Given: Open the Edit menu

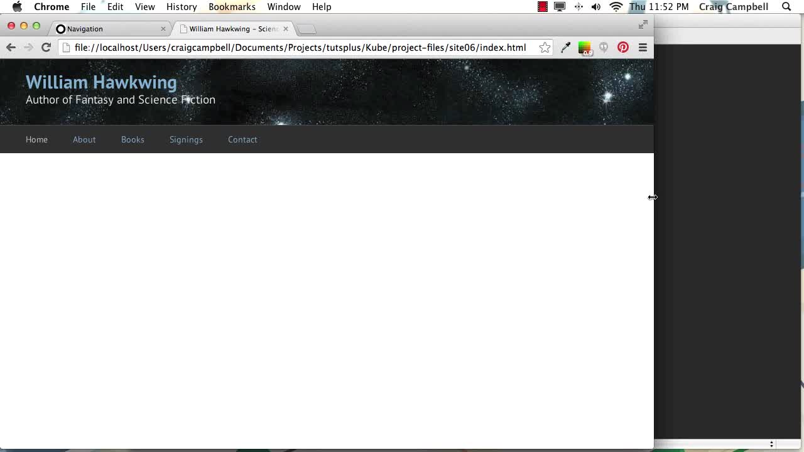Looking at the screenshot, I should (115, 7).
